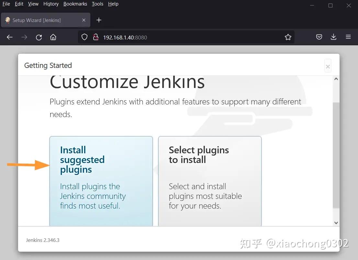Open the Bookmarks menu

(x=75, y=4)
